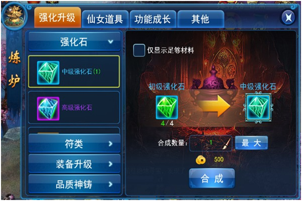Image resolution: width=302 pixels, height=201 pixels.
Task: Expand the 符类 category
Action: click(74, 144)
